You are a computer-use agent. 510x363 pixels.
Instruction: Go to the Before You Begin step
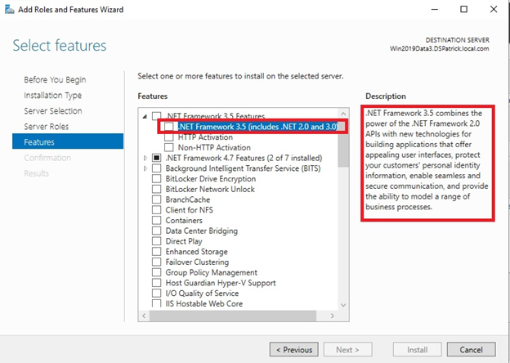click(x=55, y=79)
